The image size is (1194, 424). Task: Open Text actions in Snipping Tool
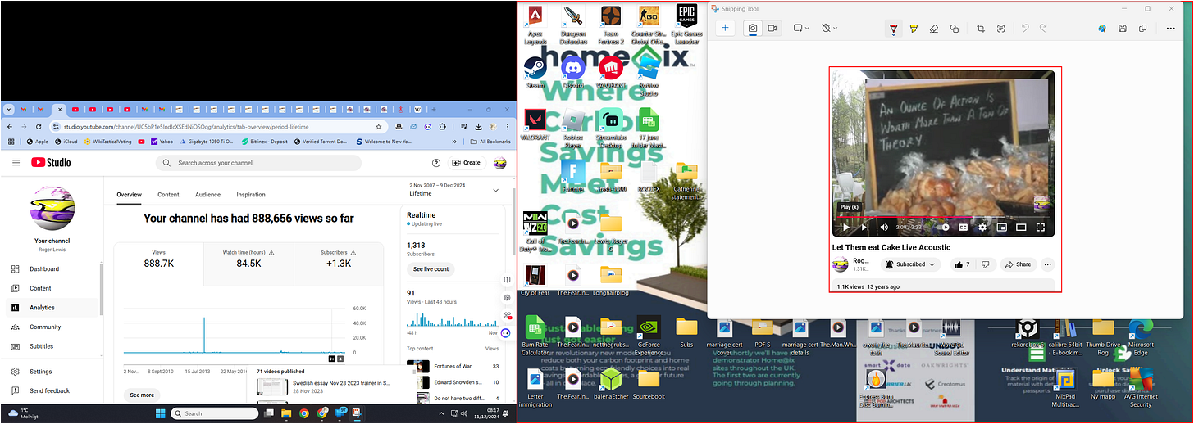[x=1001, y=29]
